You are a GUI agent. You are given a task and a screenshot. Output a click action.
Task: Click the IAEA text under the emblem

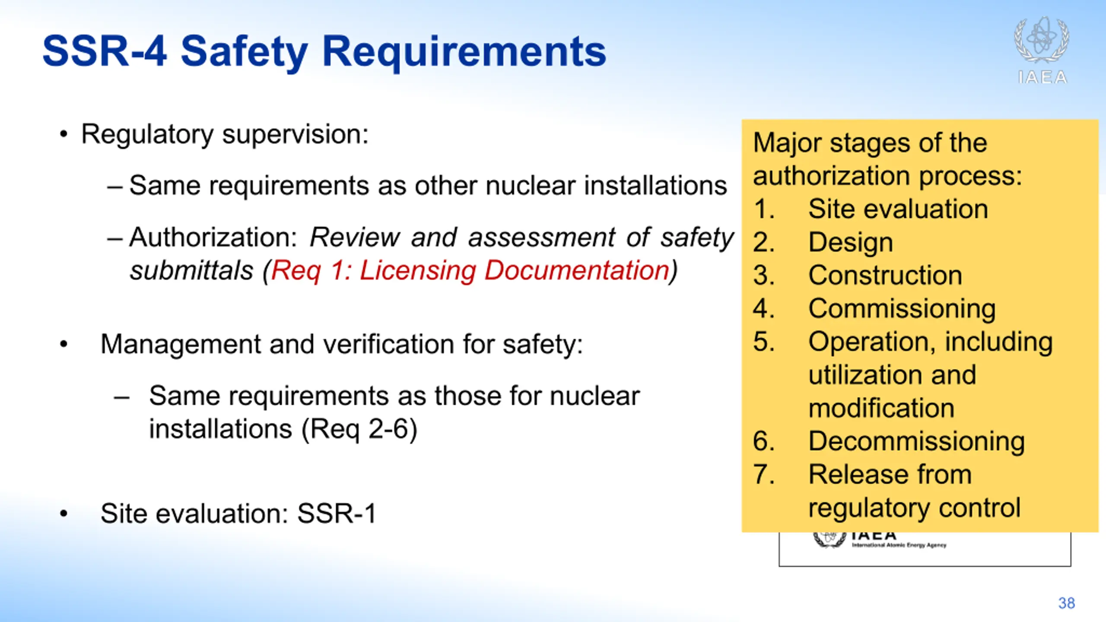point(1042,78)
